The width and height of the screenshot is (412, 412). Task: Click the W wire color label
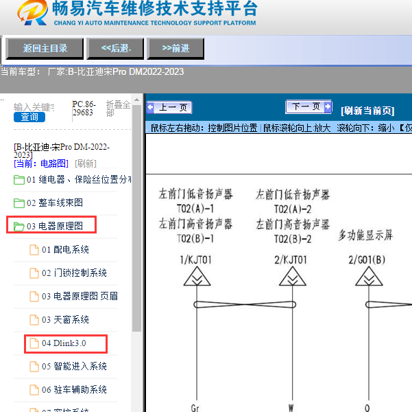(x=291, y=408)
